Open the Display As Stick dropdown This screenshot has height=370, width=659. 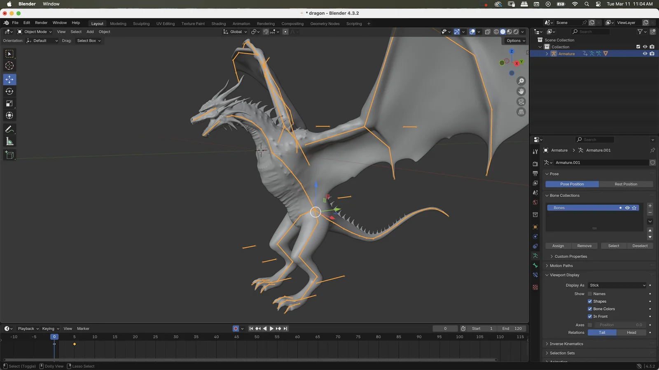tap(617, 285)
